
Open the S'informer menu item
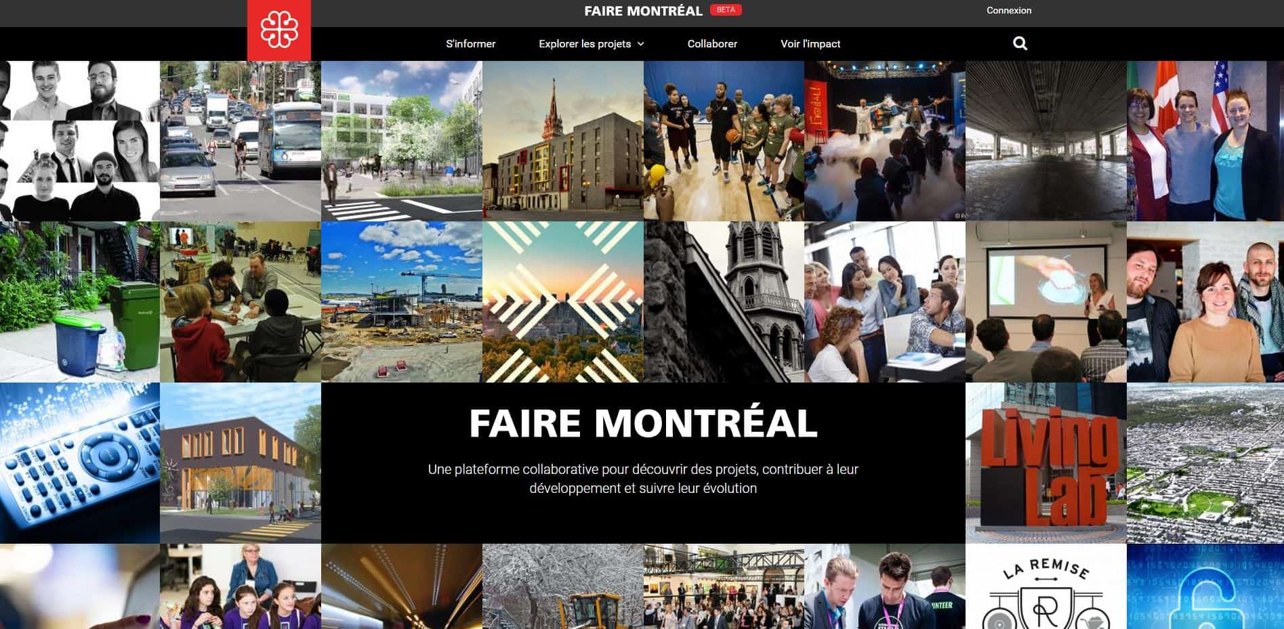[470, 44]
